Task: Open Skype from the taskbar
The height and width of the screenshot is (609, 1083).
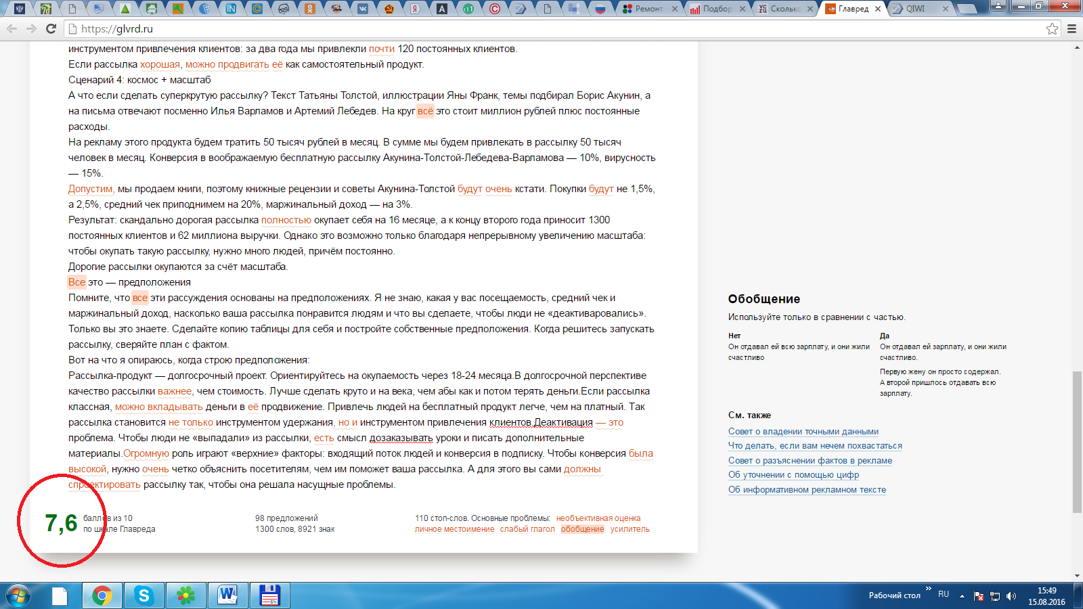Action: click(143, 595)
